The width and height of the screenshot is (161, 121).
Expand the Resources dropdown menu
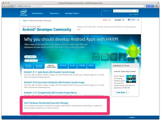(x=55, y=13)
